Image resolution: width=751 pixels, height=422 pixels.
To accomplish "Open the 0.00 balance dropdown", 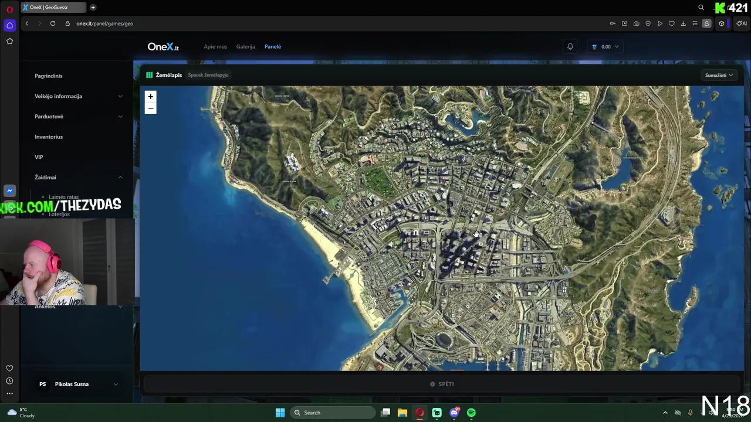I will [605, 46].
